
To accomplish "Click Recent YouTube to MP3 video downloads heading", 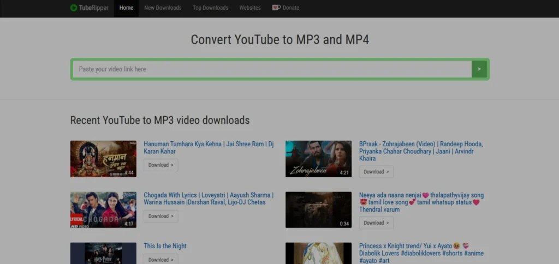I will [160, 120].
